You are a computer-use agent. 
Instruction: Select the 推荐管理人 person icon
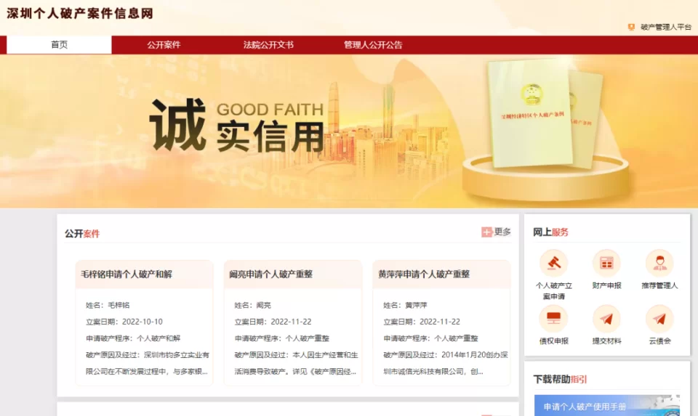pos(659,263)
